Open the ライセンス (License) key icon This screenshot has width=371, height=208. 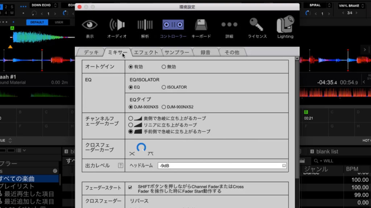pyautogui.click(x=257, y=27)
